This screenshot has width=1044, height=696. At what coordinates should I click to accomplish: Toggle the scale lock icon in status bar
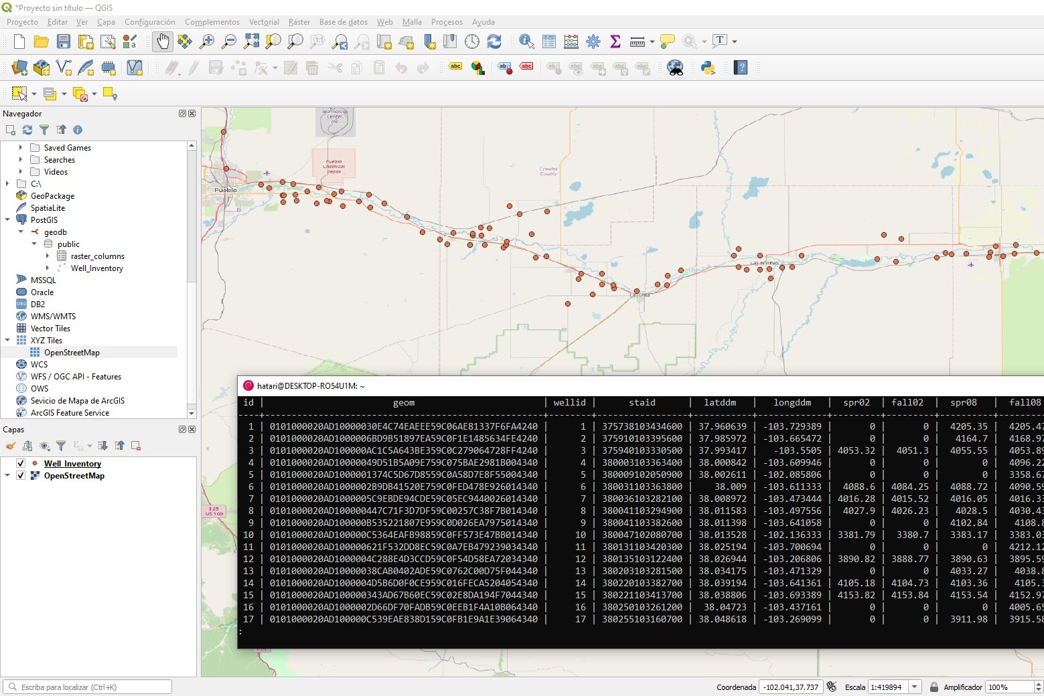pyautogui.click(x=934, y=687)
